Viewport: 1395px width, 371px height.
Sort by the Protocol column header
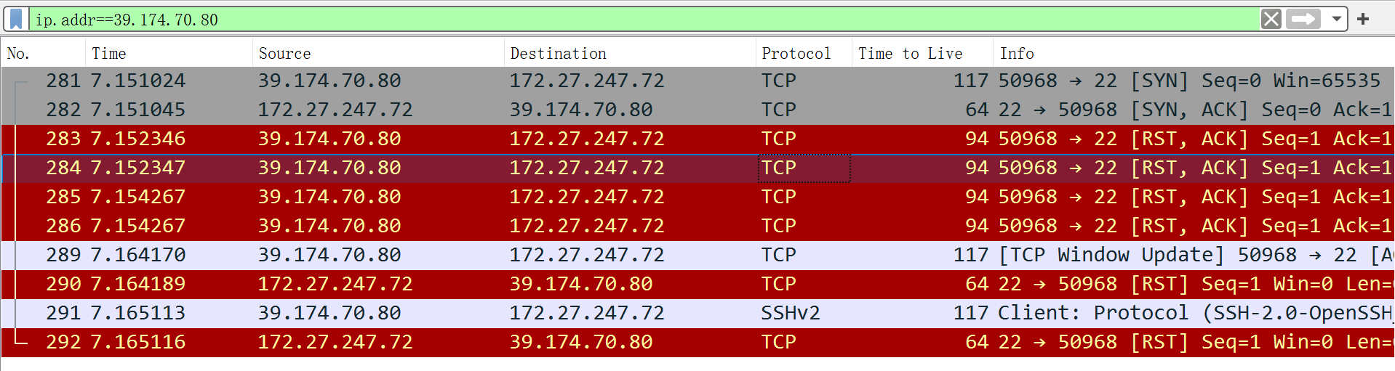point(804,53)
